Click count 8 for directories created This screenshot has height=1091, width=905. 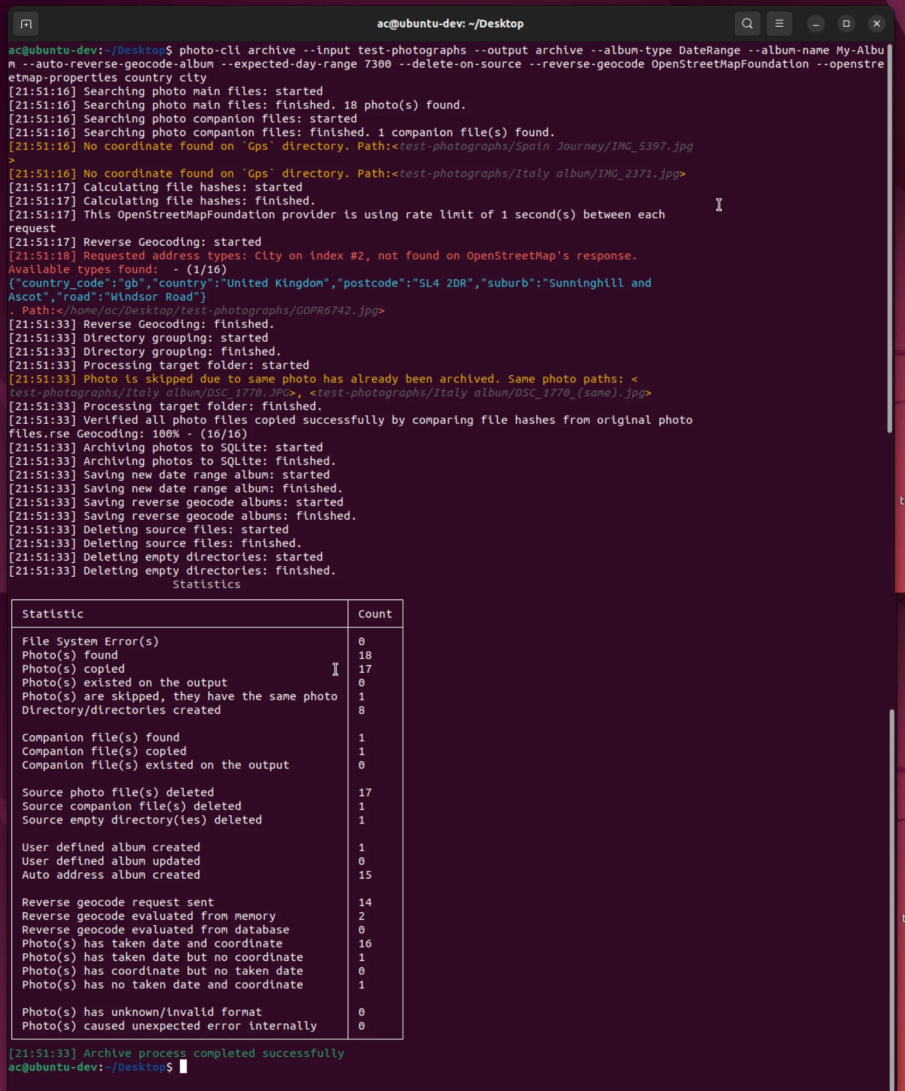coord(362,710)
